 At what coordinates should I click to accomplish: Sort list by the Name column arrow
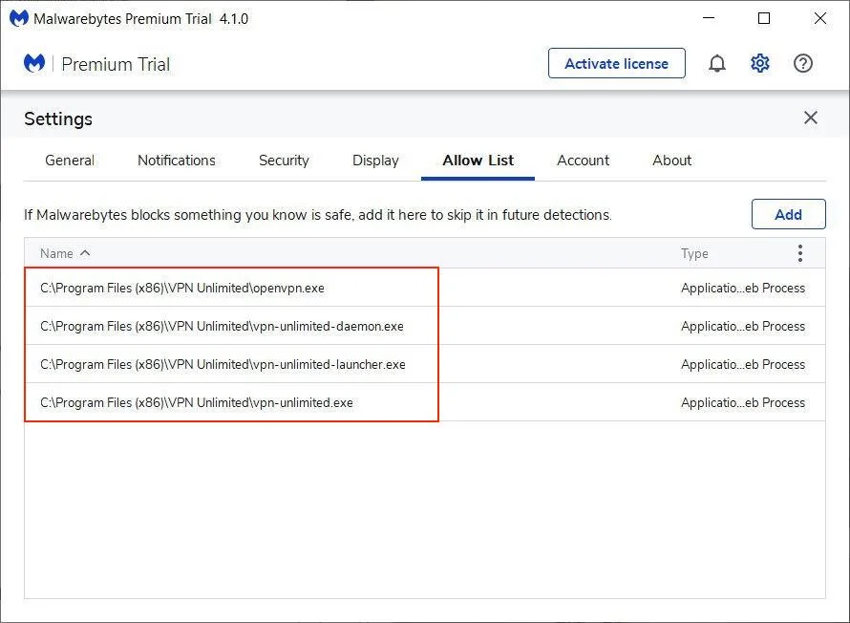85,253
